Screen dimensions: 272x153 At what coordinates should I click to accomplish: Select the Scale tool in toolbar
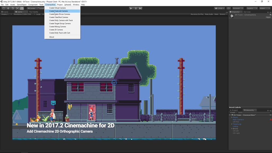pos(17,8)
